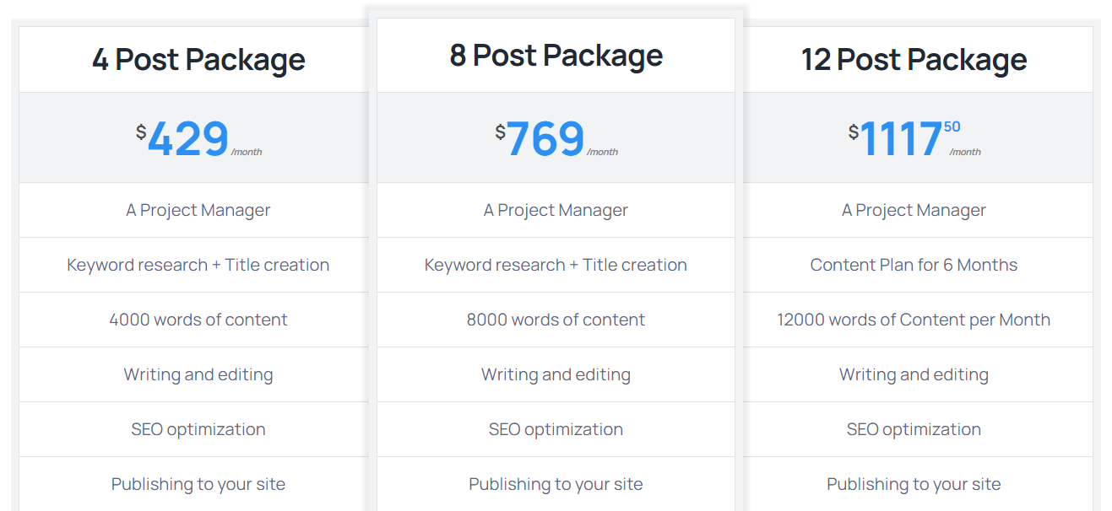The height and width of the screenshot is (511, 1112).
Task: Click 12000 words of Content per Month
Action: tap(914, 320)
